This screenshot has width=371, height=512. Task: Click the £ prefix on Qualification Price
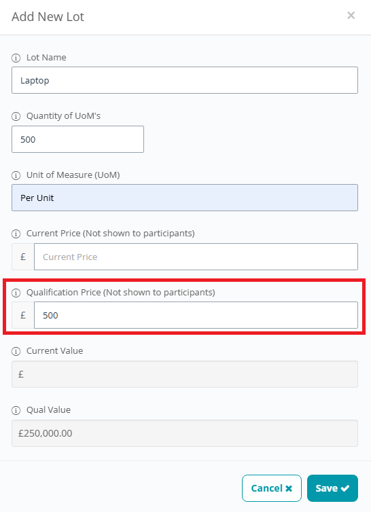(23, 315)
